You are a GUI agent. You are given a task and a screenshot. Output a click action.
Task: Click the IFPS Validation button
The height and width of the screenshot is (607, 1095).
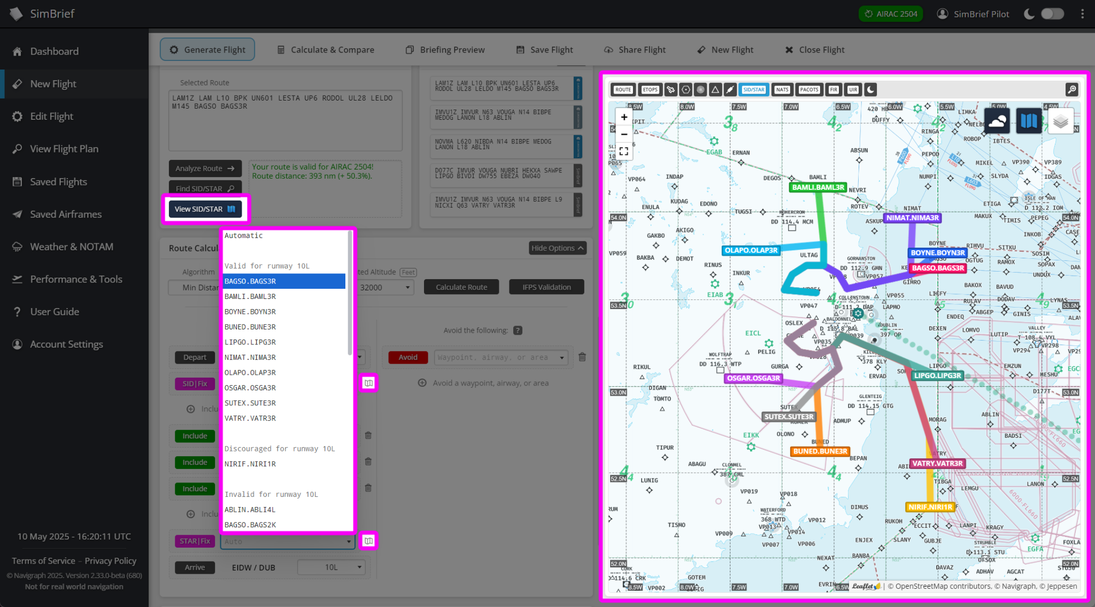pos(546,287)
